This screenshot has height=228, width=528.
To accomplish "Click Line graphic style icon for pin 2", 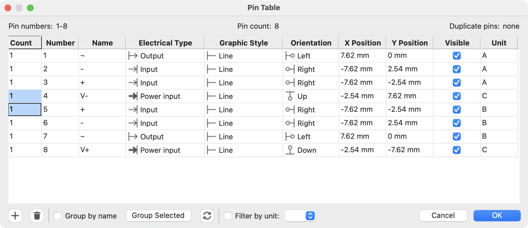I will [x=211, y=69].
